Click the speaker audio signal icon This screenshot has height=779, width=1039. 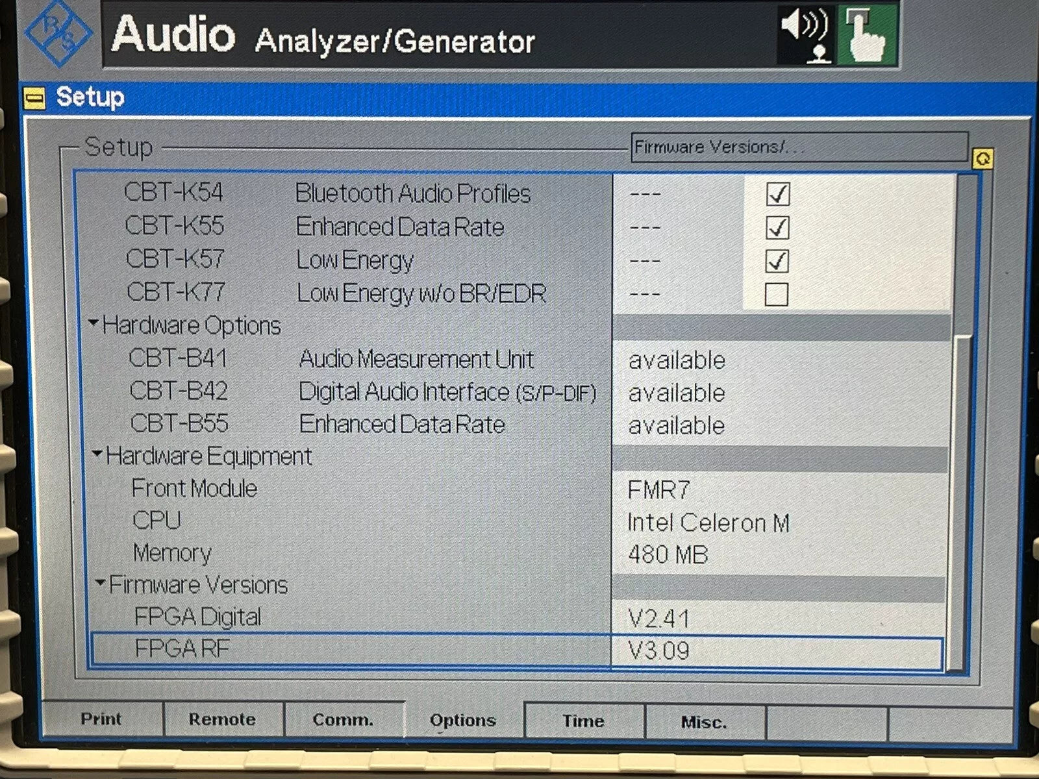pyautogui.click(x=807, y=36)
